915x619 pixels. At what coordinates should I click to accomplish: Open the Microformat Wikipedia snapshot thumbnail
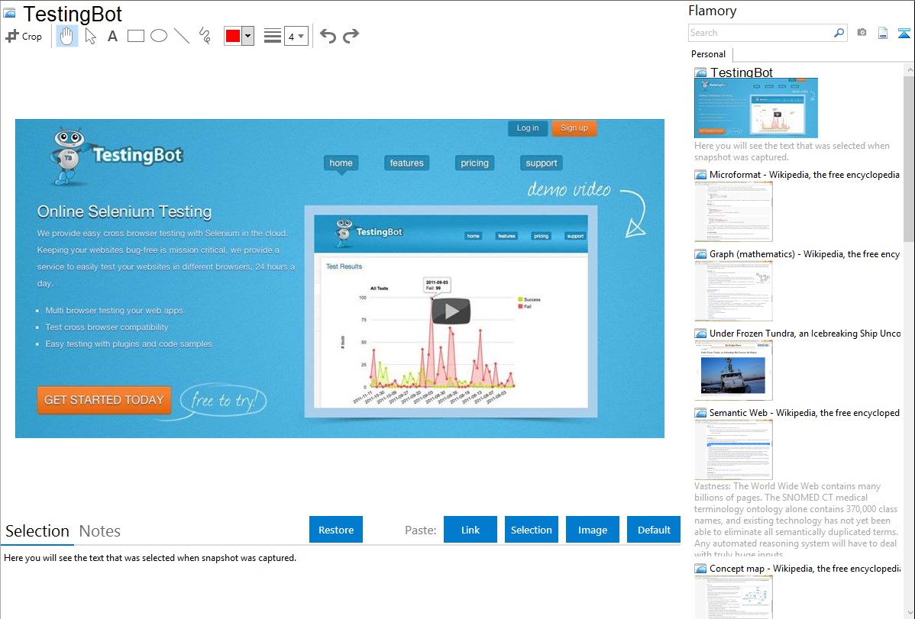(x=733, y=211)
